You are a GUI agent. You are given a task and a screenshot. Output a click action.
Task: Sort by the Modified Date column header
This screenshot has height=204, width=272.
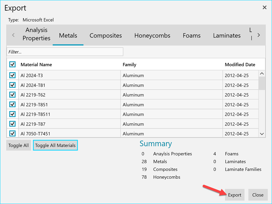pos(240,65)
